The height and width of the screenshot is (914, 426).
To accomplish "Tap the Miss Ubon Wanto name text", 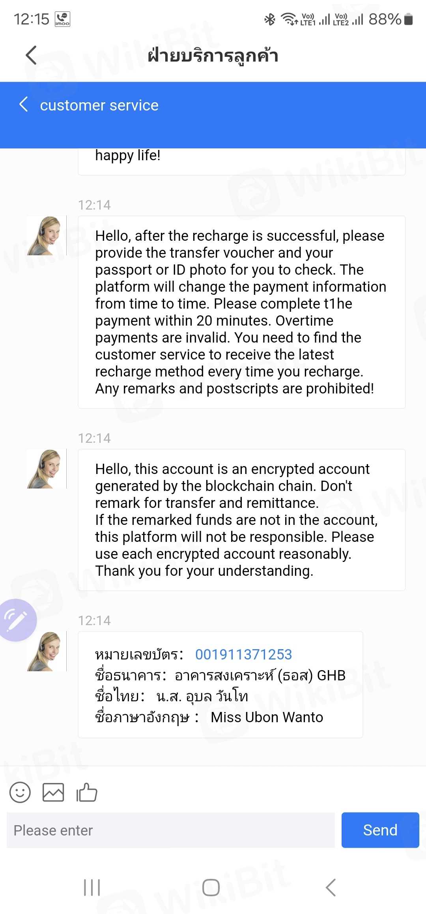I will [x=267, y=717].
